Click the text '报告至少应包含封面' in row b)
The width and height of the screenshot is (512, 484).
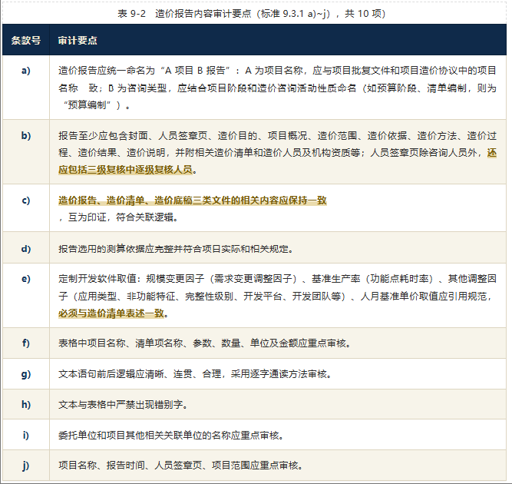[103, 135]
